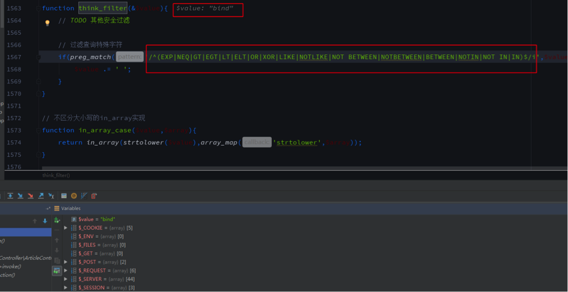Viewport: 568px width, 292px height.
Task: Open the Evaluate Expression calculator icon
Action: click(64, 196)
